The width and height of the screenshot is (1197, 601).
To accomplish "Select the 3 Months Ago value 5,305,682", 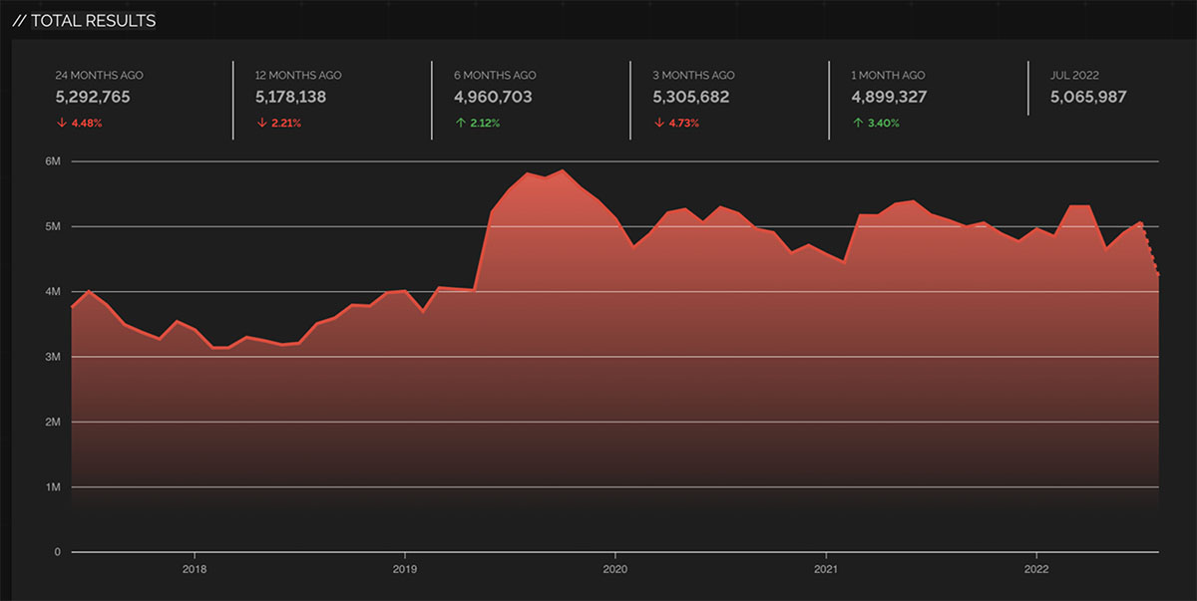I will tap(691, 97).
